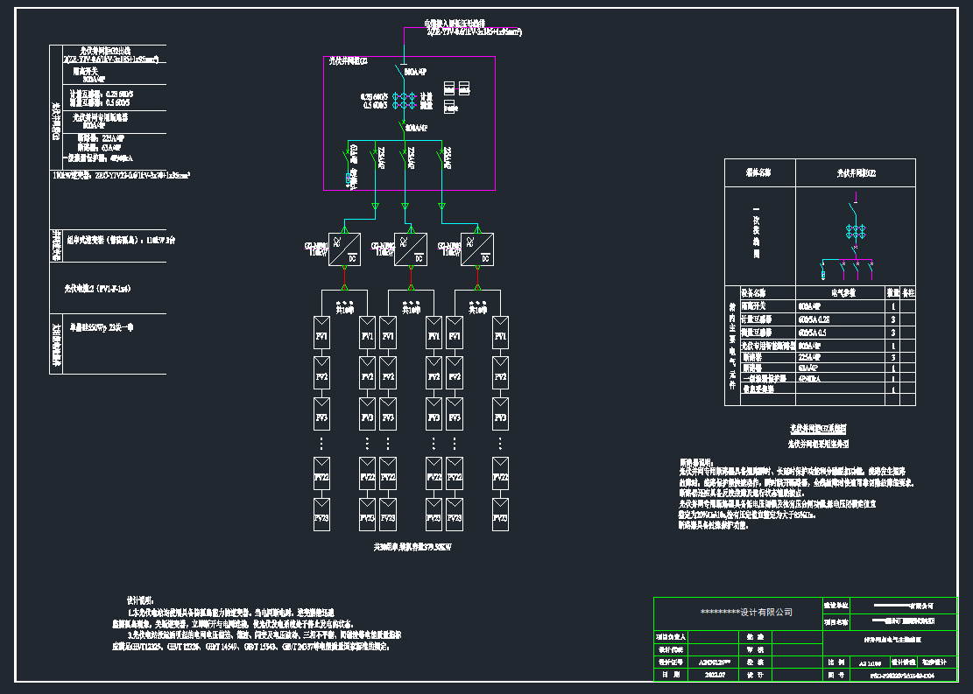Click the single meter box below the meter pair
973x694 pixels.
[x=450, y=109]
